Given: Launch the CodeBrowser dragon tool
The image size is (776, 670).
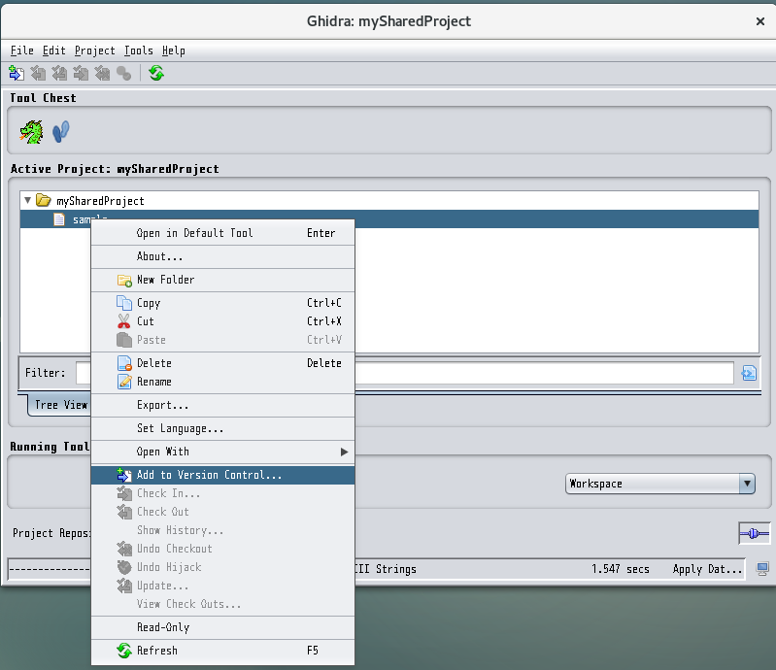Looking at the screenshot, I should 31,132.
